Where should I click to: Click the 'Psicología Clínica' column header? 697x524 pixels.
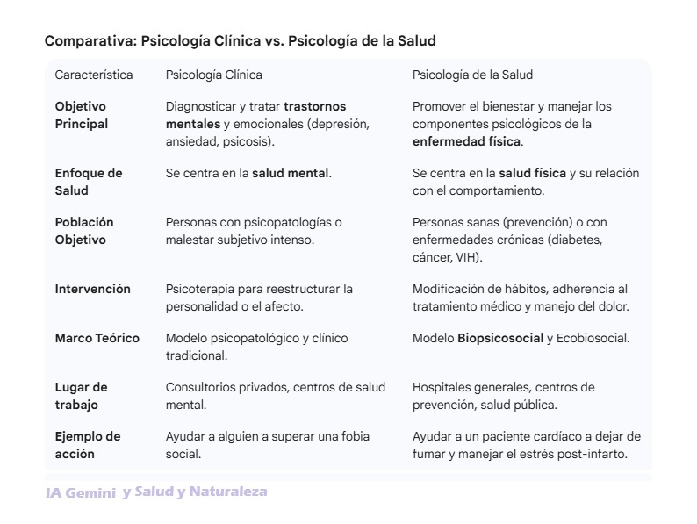pos(213,75)
